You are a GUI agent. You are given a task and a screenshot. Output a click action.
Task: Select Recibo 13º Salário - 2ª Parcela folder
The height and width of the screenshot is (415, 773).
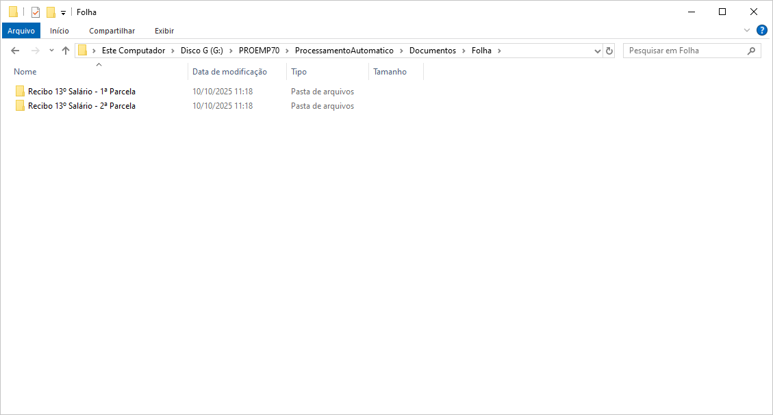pyautogui.click(x=81, y=106)
